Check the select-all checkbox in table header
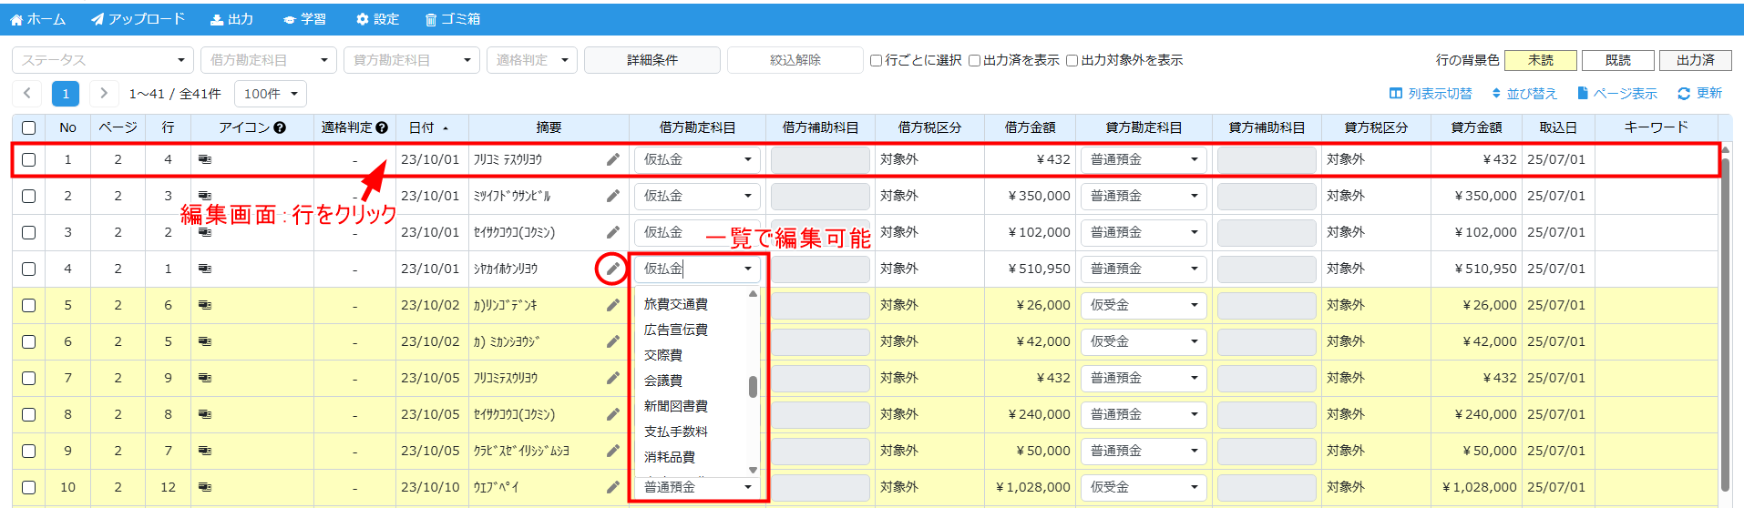The width and height of the screenshot is (1744, 508). pos(29,127)
